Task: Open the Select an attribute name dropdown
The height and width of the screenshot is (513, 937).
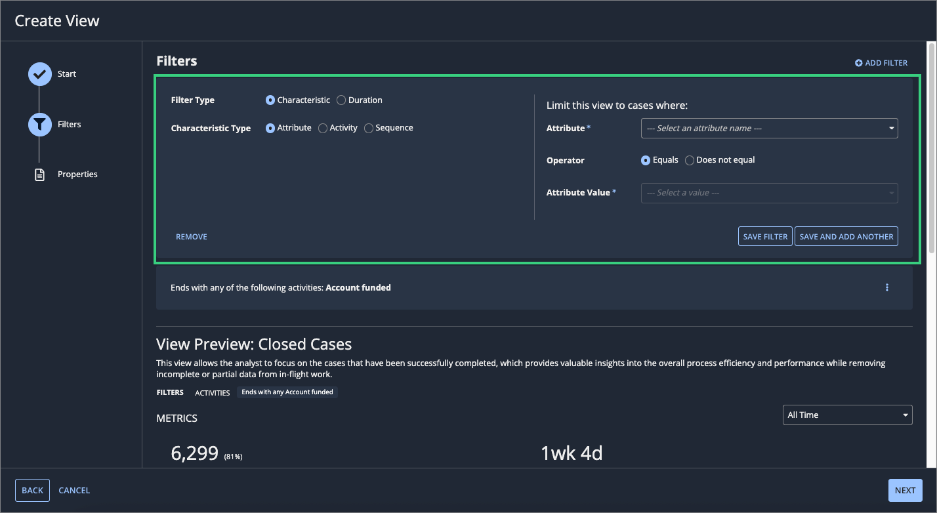Action: coord(769,129)
